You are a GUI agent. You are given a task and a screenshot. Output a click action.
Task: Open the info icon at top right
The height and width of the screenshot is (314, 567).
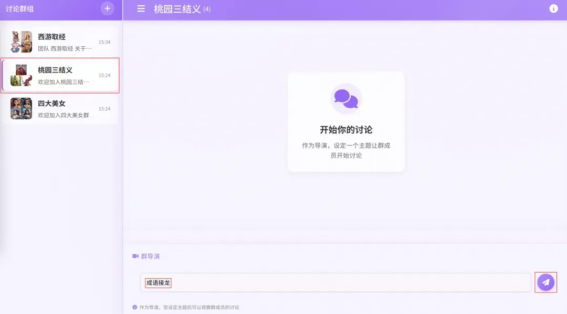(x=553, y=9)
